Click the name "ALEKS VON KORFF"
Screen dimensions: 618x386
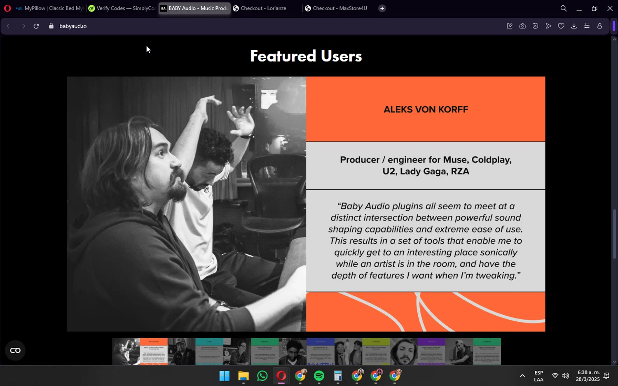(x=426, y=109)
